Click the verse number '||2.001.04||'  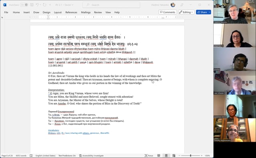pos(56,65)
